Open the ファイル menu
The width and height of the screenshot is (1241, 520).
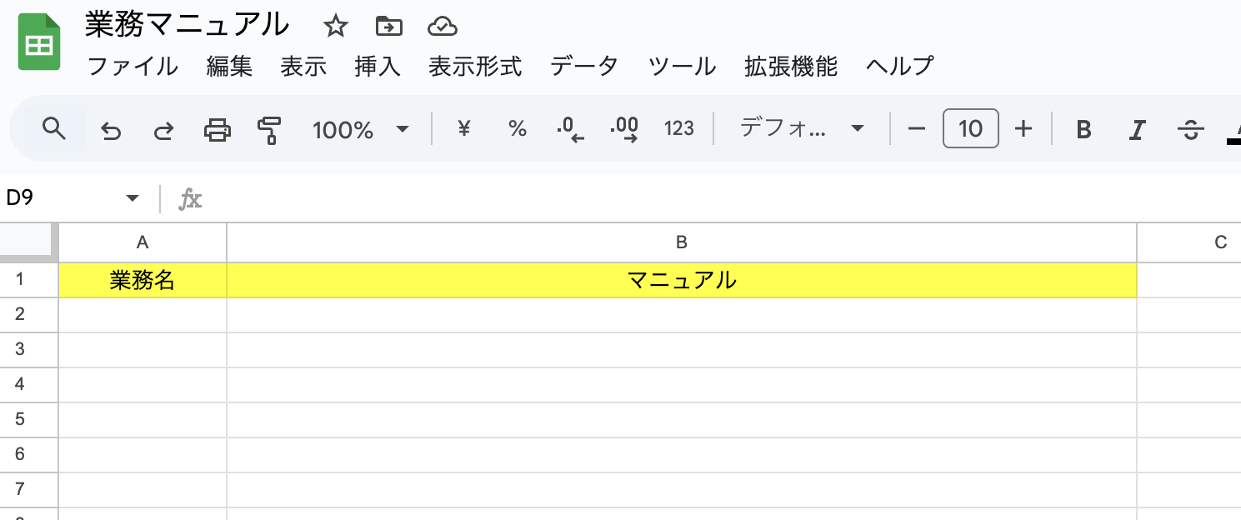point(133,66)
